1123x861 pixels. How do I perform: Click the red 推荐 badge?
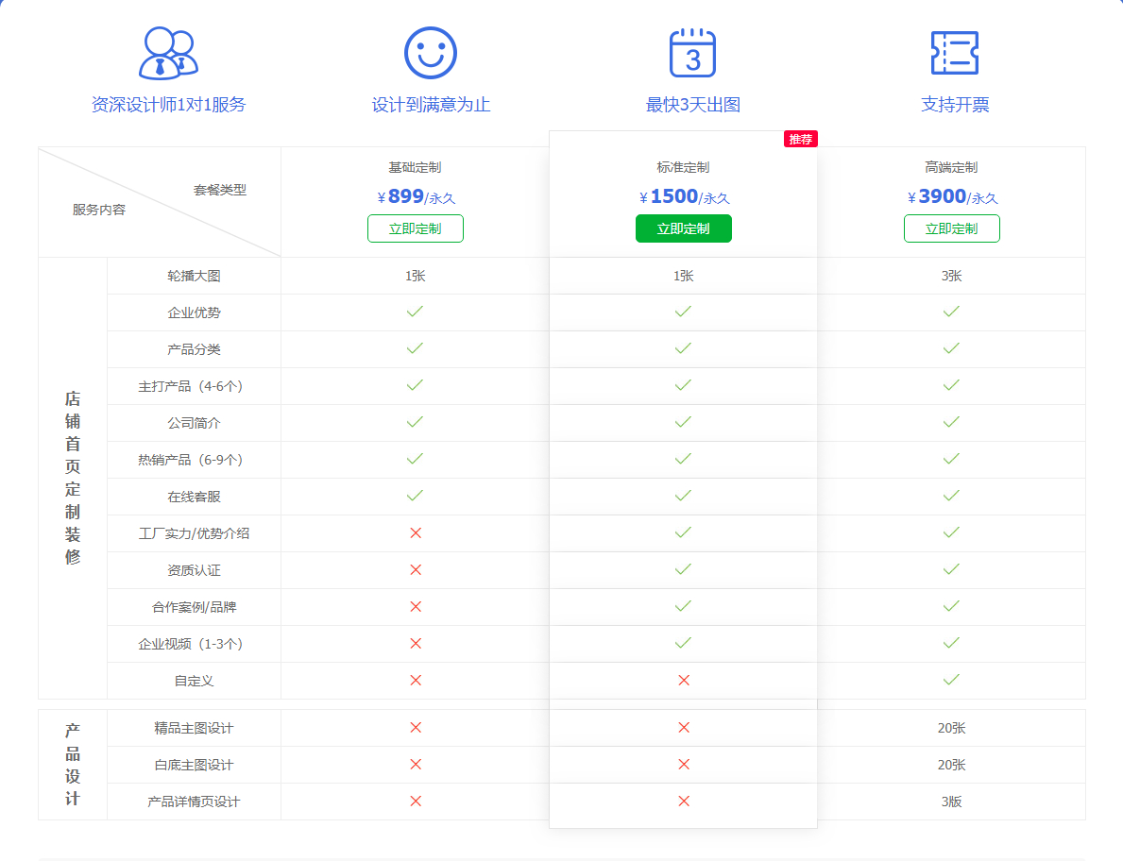[x=800, y=140]
